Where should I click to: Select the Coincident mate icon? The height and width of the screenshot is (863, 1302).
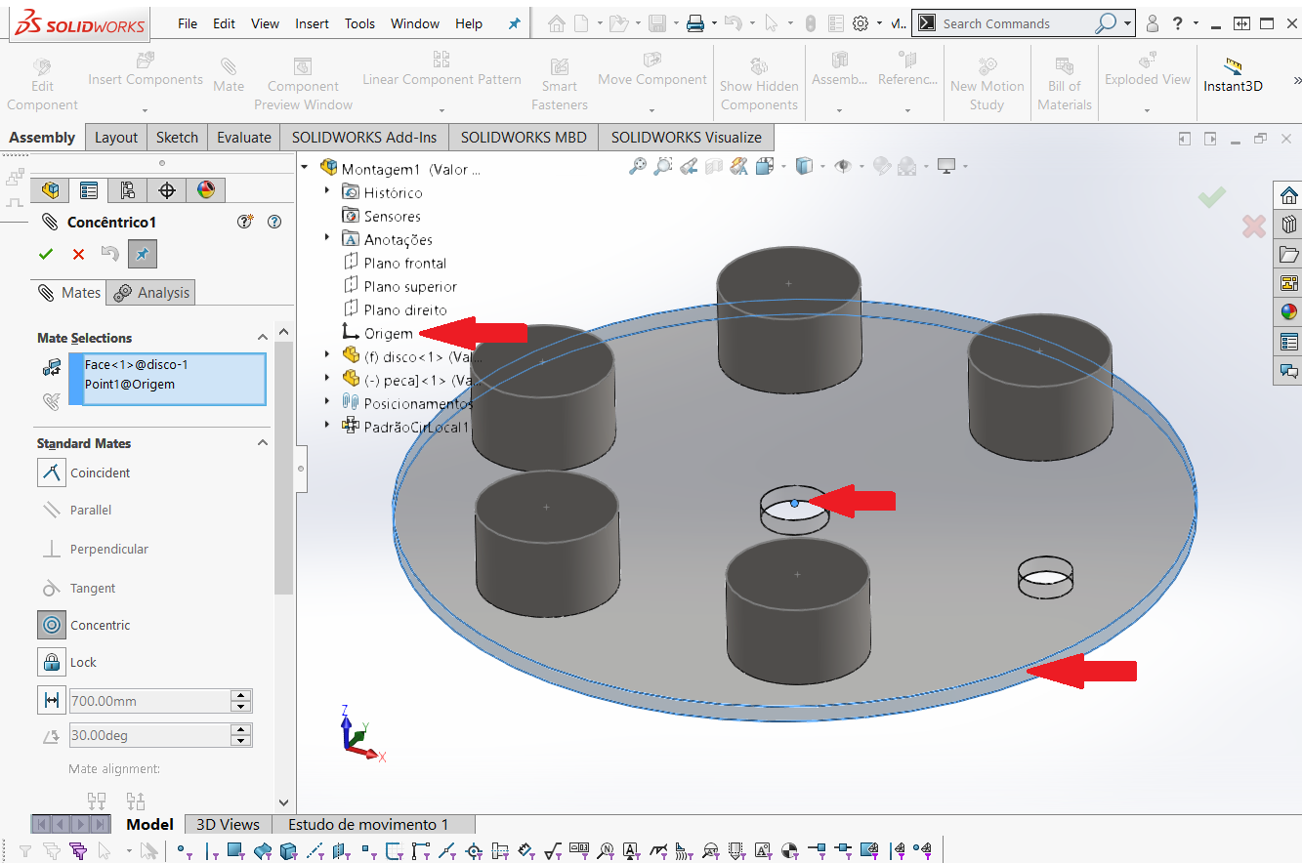pos(51,473)
